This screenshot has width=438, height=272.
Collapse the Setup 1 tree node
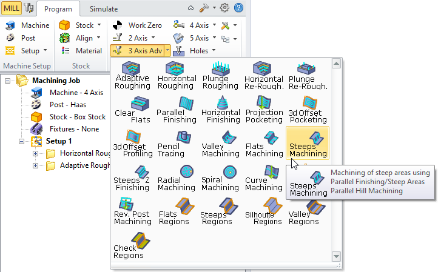[23, 141]
